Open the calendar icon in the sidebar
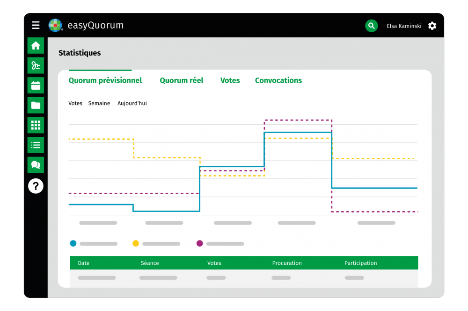Image resolution: width=468 pixels, height=311 pixels. pyautogui.click(x=36, y=85)
